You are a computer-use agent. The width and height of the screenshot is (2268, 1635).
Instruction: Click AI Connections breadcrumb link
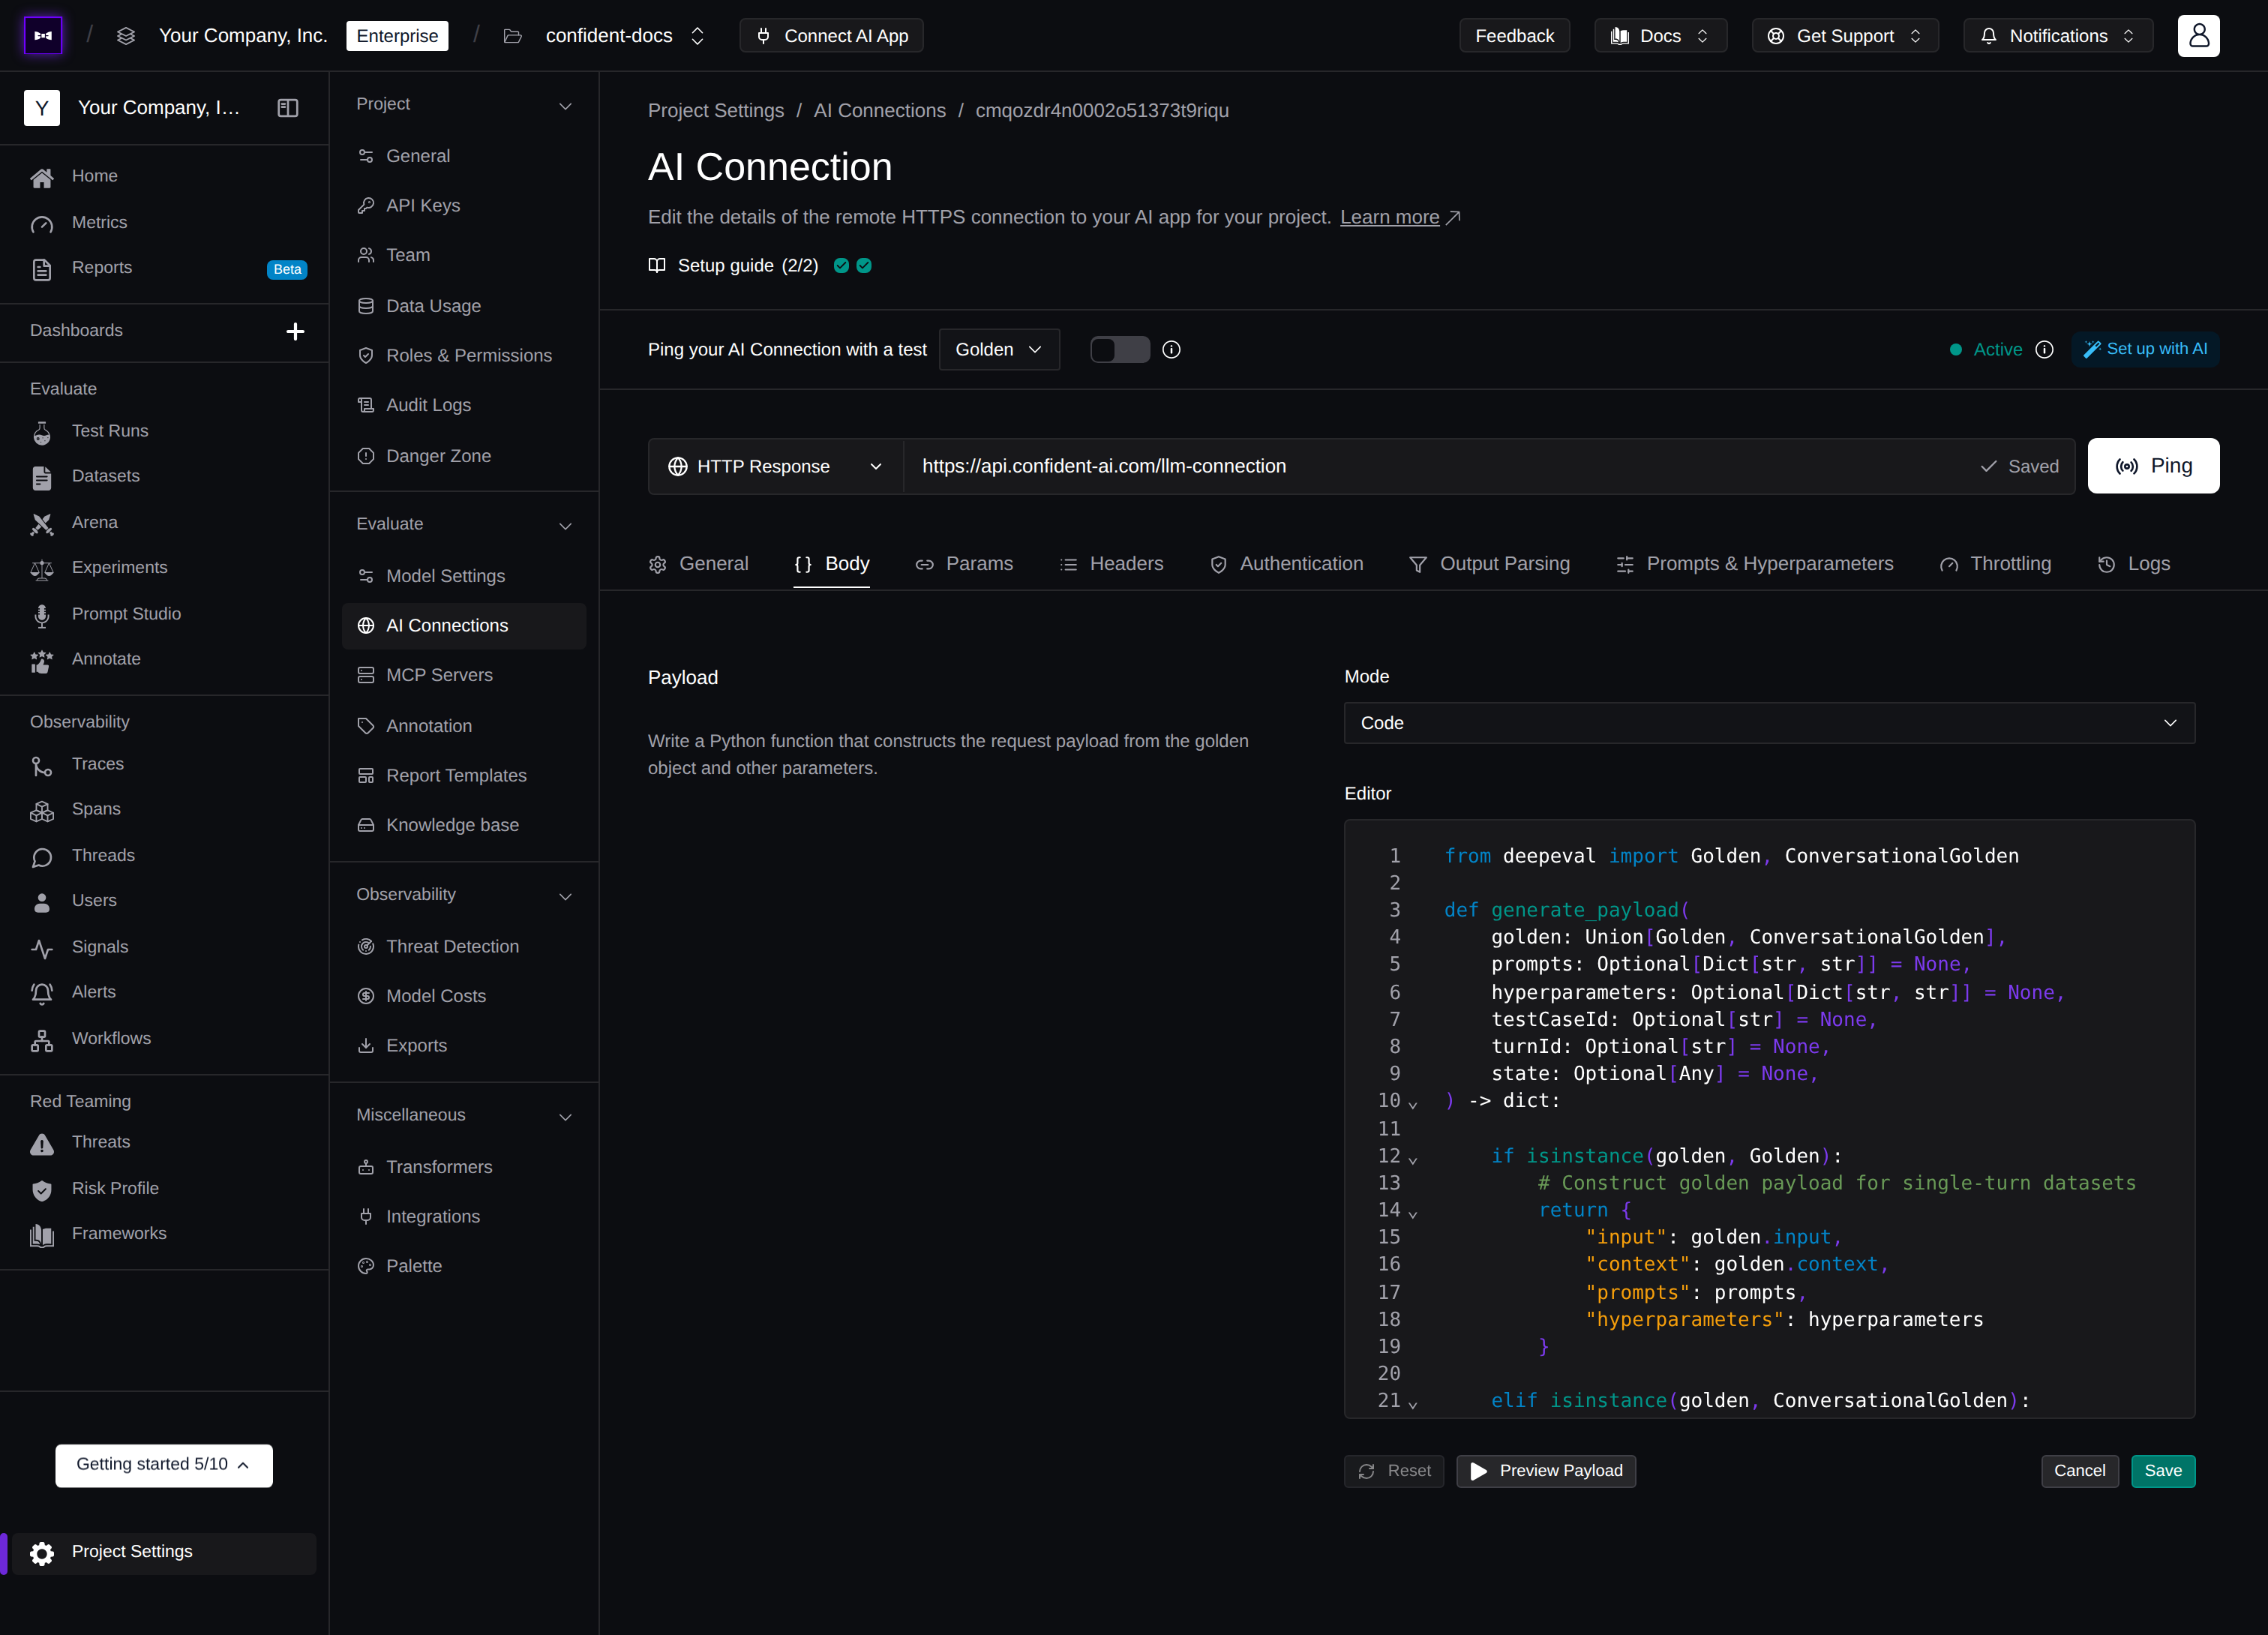click(x=879, y=111)
